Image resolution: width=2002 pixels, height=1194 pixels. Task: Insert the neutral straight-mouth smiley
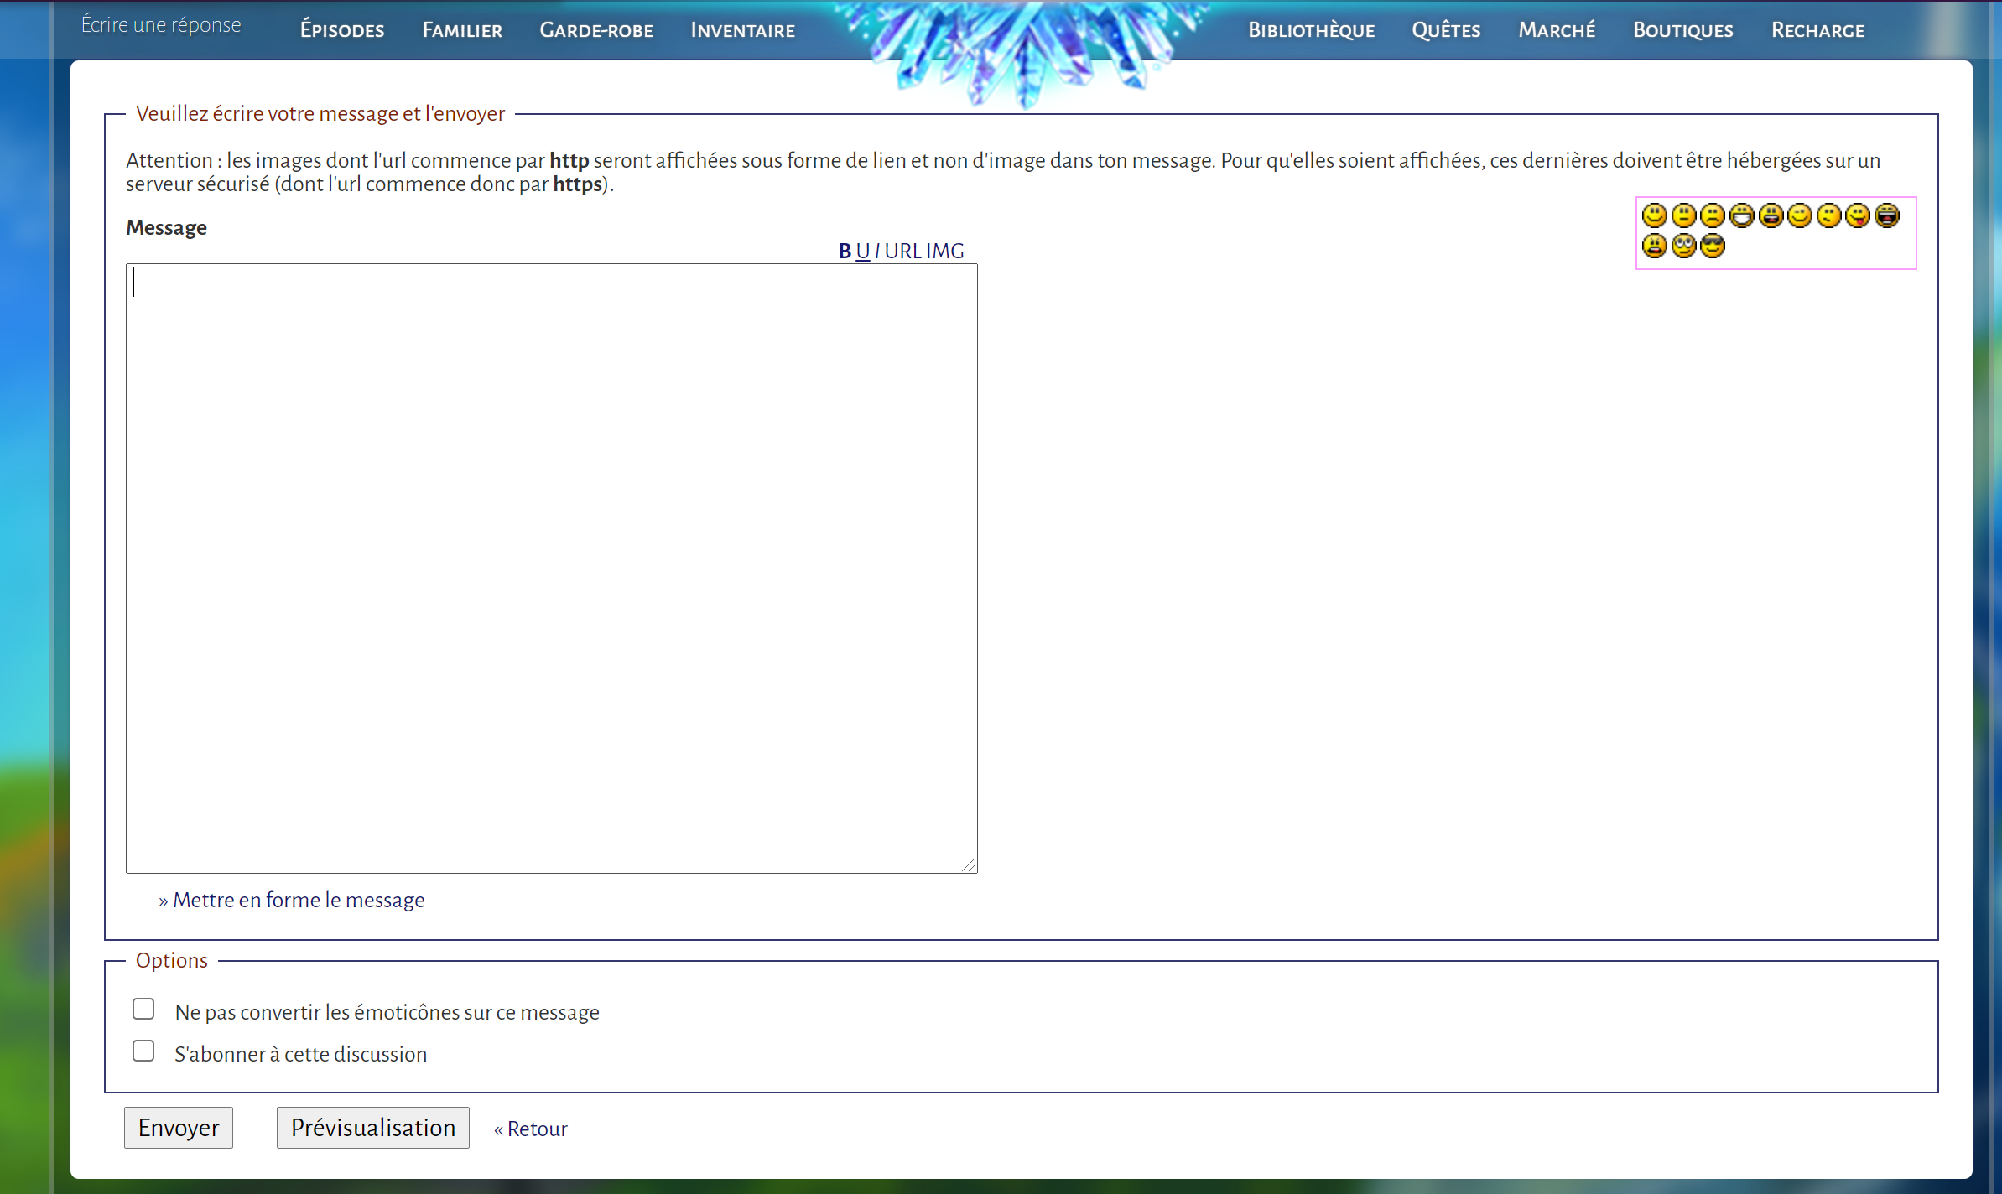[x=1684, y=215]
